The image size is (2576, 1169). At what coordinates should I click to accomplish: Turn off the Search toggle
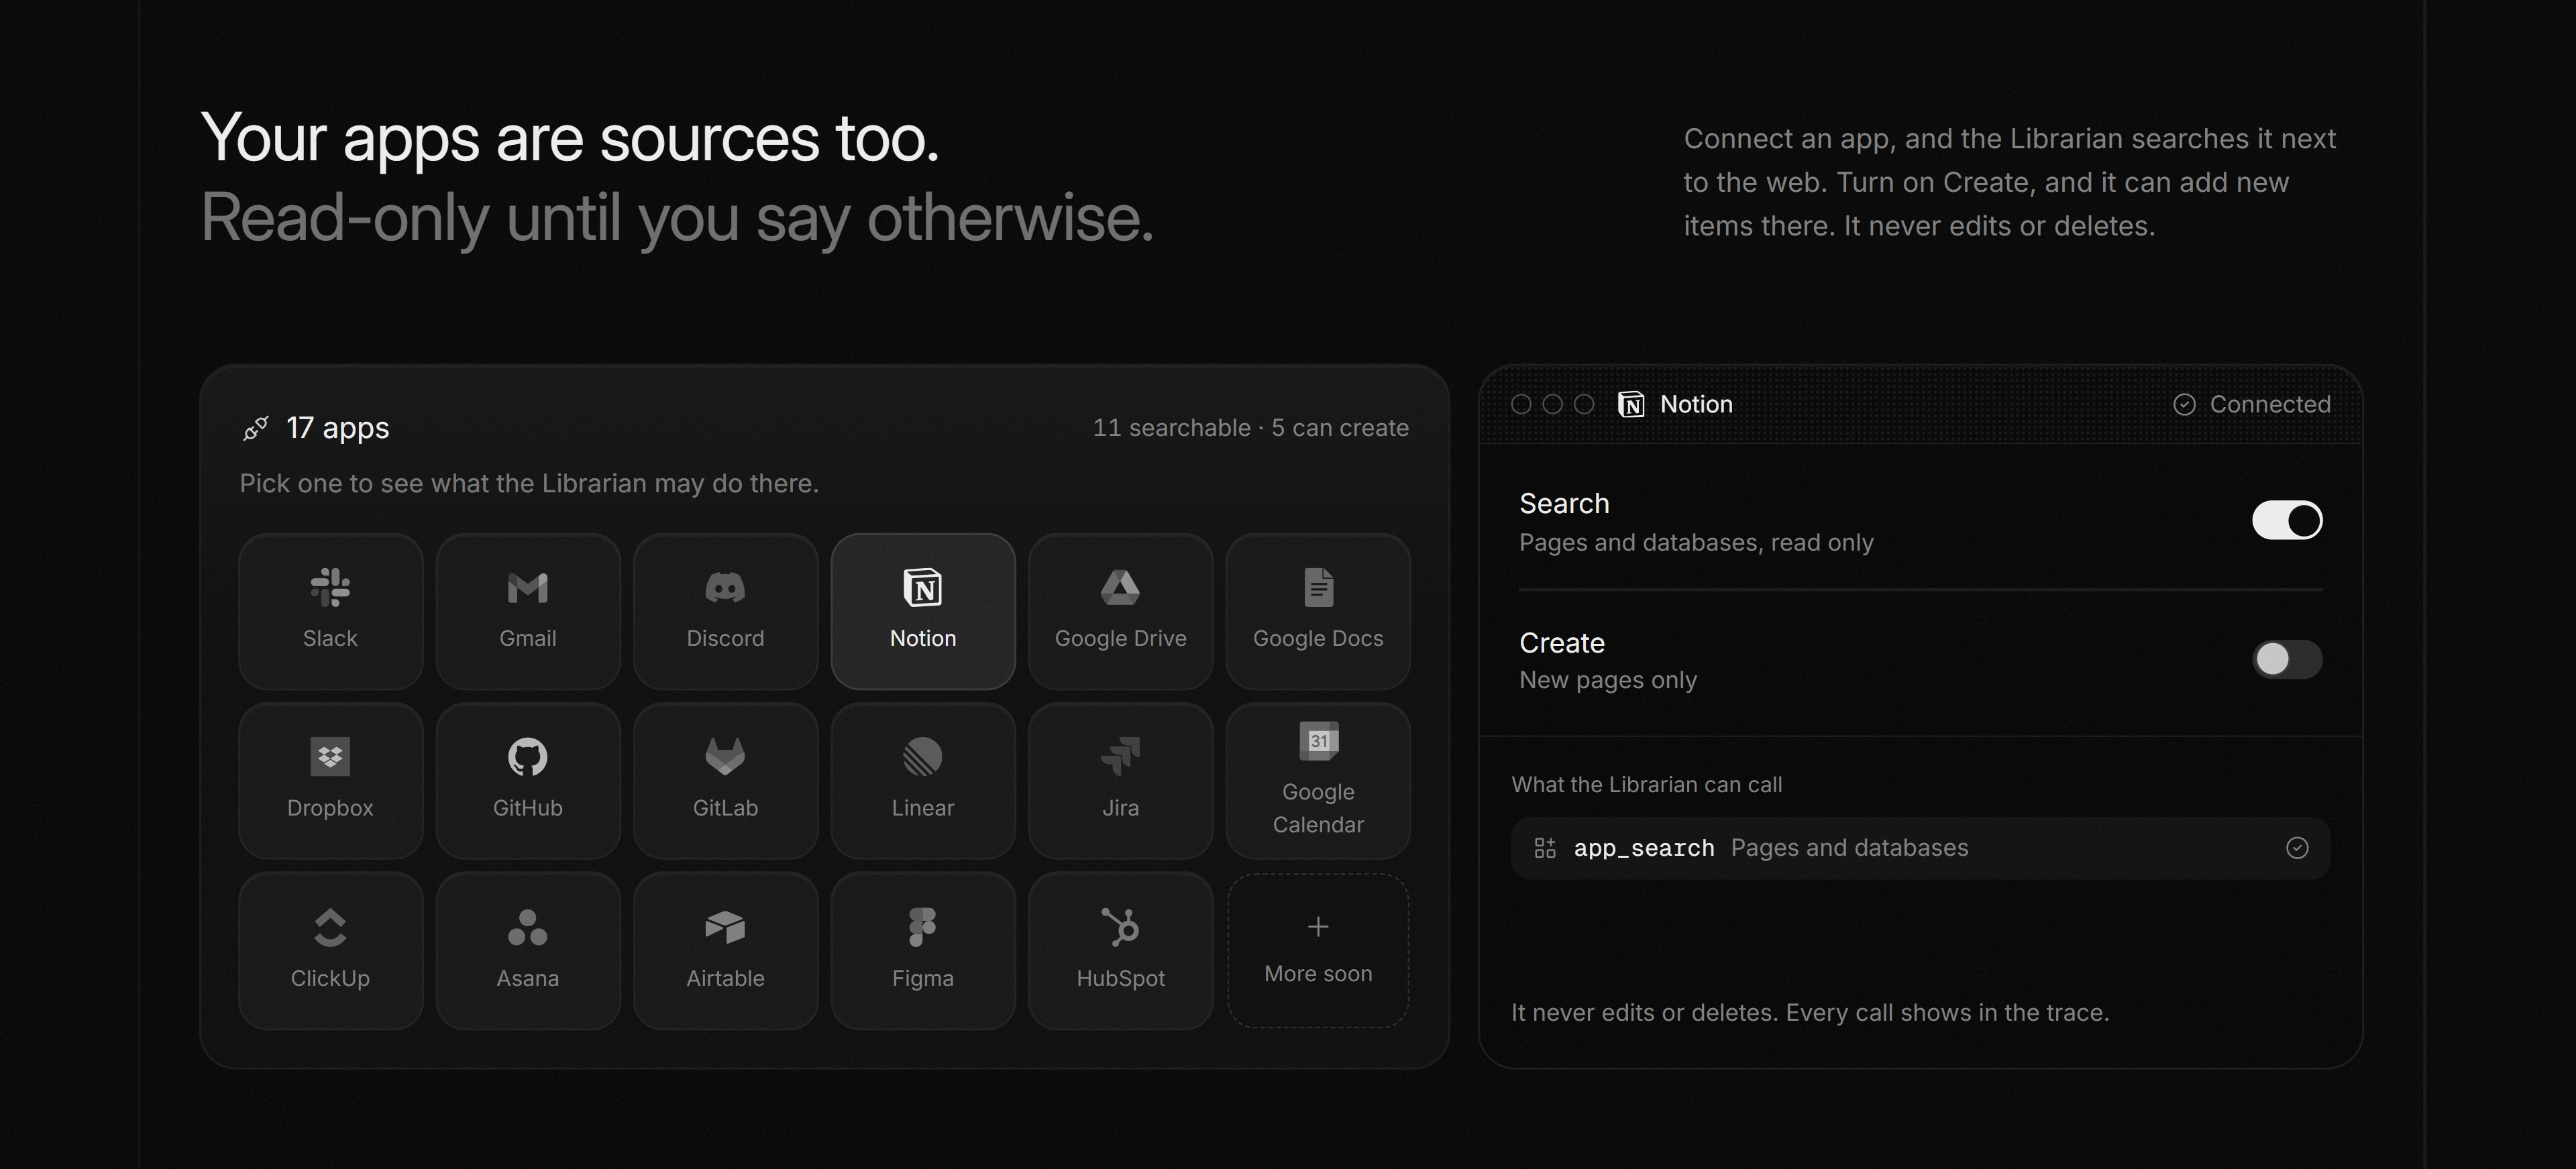tap(2287, 520)
